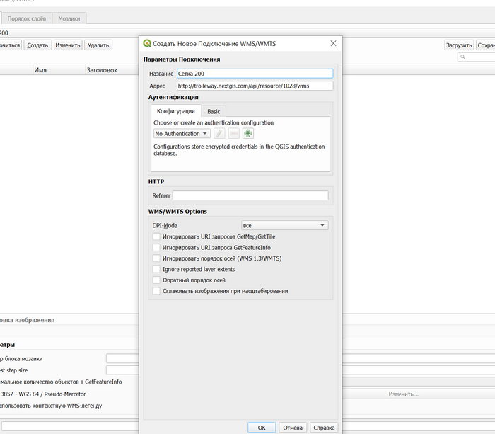Click the QGIS logo in dialog title
495x434 pixels.
[x=147, y=43]
